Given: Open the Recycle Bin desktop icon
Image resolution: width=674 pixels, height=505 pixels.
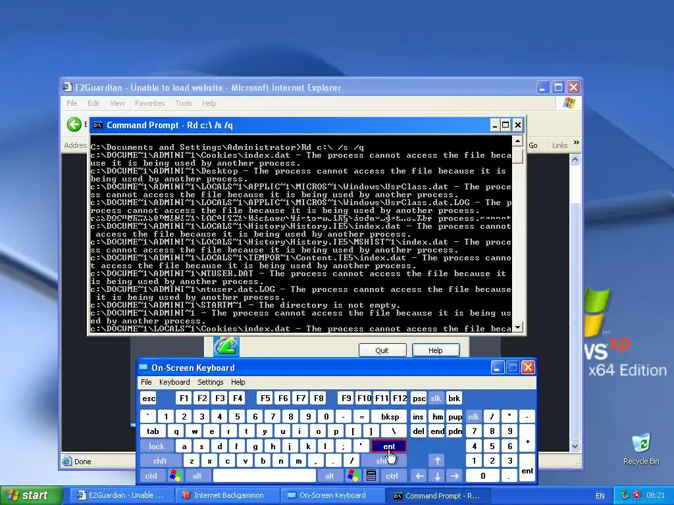Looking at the screenshot, I should 641,448.
